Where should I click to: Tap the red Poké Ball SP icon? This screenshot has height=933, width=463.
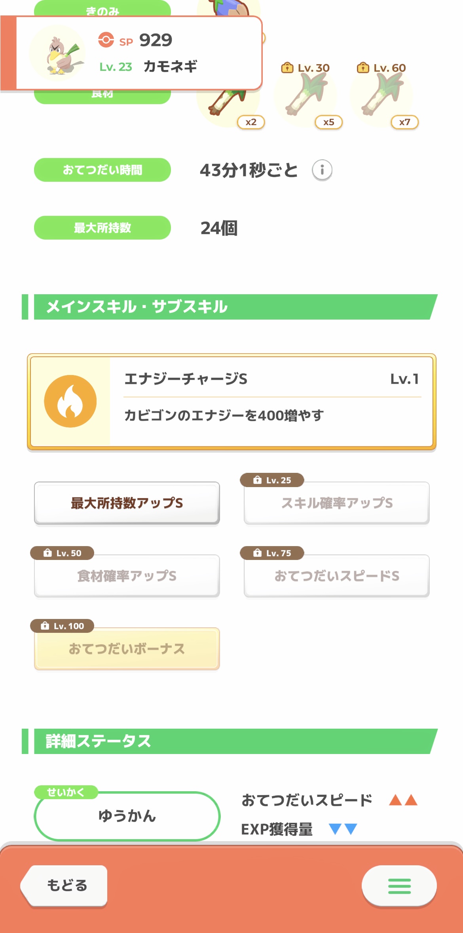(106, 40)
